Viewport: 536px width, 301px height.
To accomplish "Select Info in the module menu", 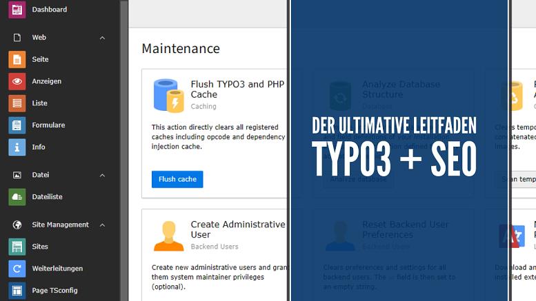I will pyautogui.click(x=39, y=147).
